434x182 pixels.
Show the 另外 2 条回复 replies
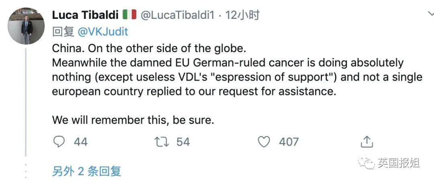click(87, 171)
